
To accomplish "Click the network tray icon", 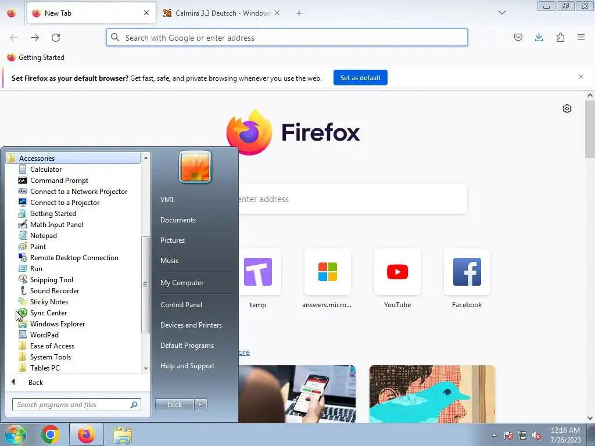I will point(522,436).
